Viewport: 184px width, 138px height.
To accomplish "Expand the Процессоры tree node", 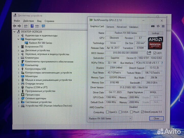I will click(x=18, y=95).
